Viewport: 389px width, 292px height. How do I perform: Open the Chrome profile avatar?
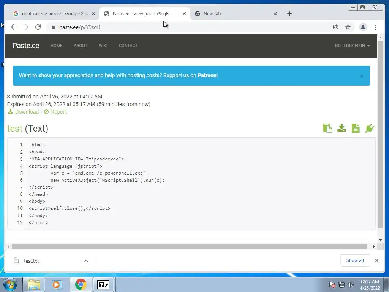363,27
